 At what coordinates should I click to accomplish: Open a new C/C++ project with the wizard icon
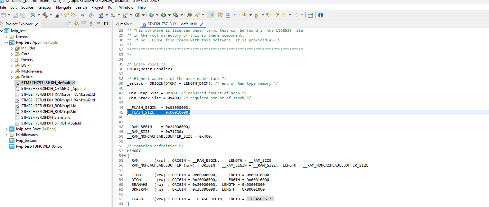click(100, 15)
